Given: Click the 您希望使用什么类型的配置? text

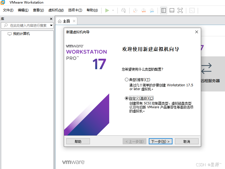Looking at the screenshot, I should coord(142,69).
